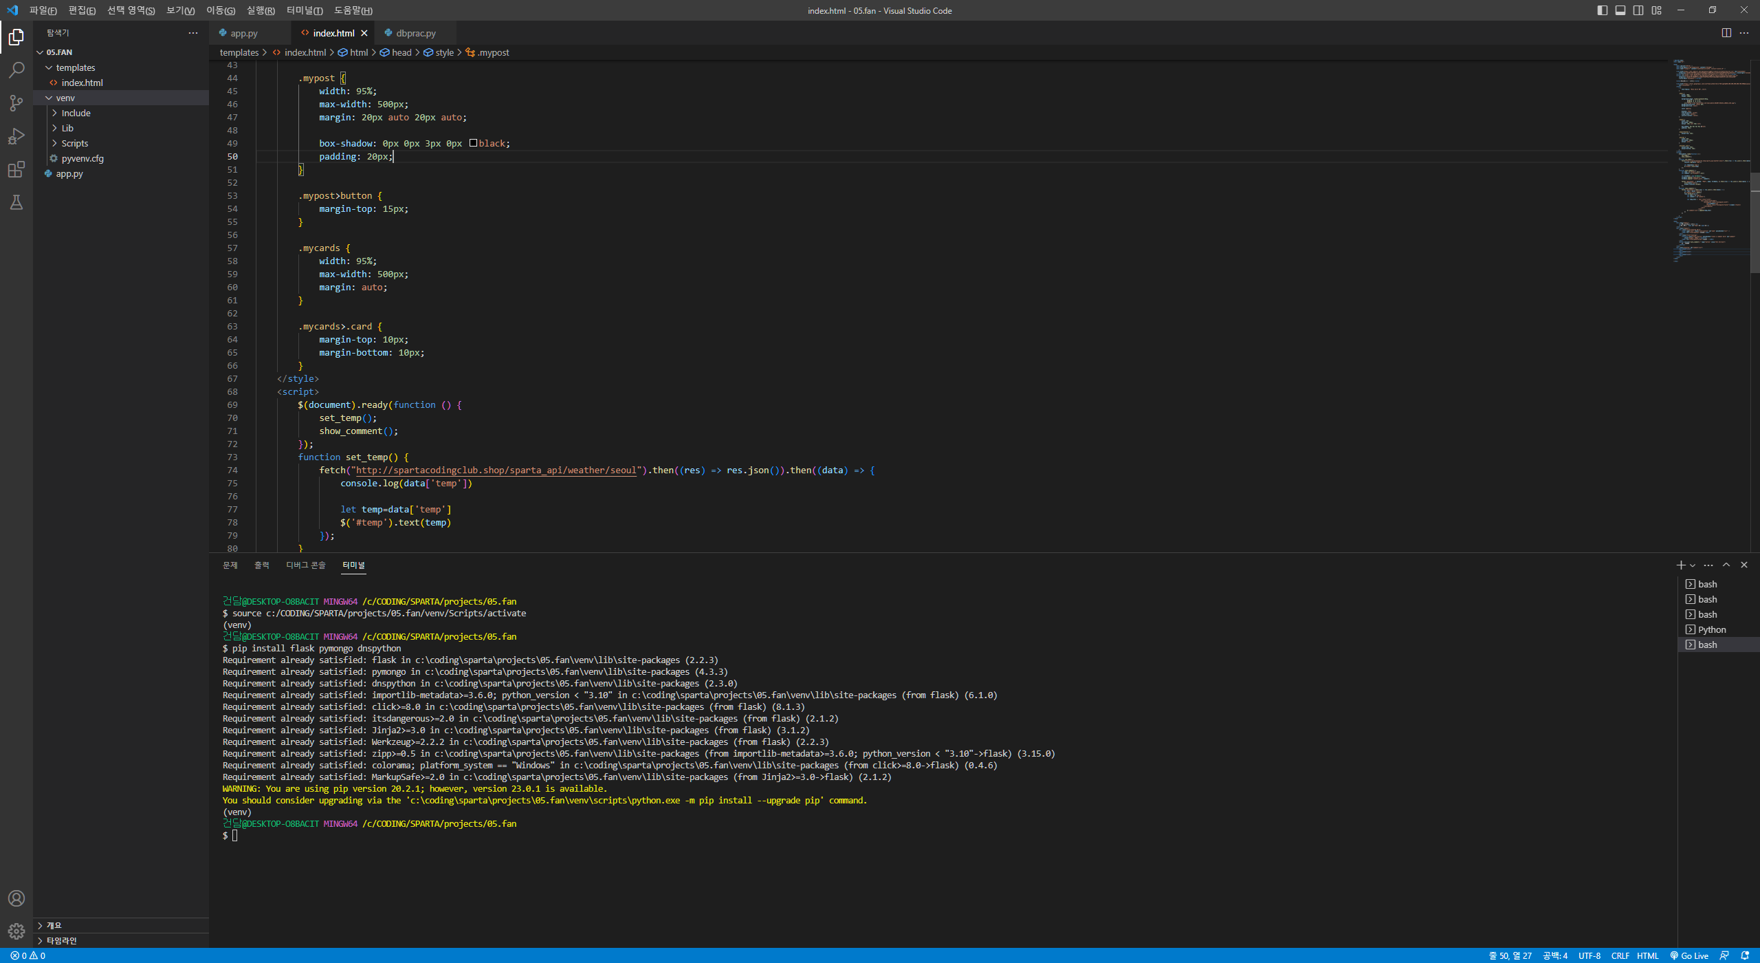This screenshot has height=963, width=1760.
Task: Change file encoding UTF-8
Action: point(1589,955)
